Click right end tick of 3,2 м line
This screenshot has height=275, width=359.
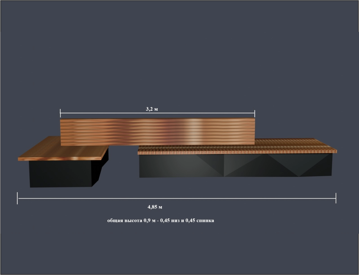point(254,113)
